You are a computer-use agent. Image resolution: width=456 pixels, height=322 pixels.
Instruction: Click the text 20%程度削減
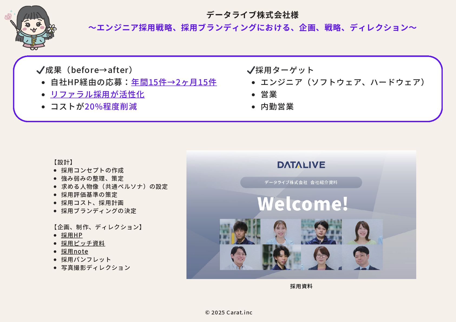coord(111,107)
